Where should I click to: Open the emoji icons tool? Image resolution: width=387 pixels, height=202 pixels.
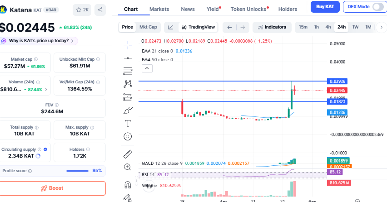click(128, 136)
